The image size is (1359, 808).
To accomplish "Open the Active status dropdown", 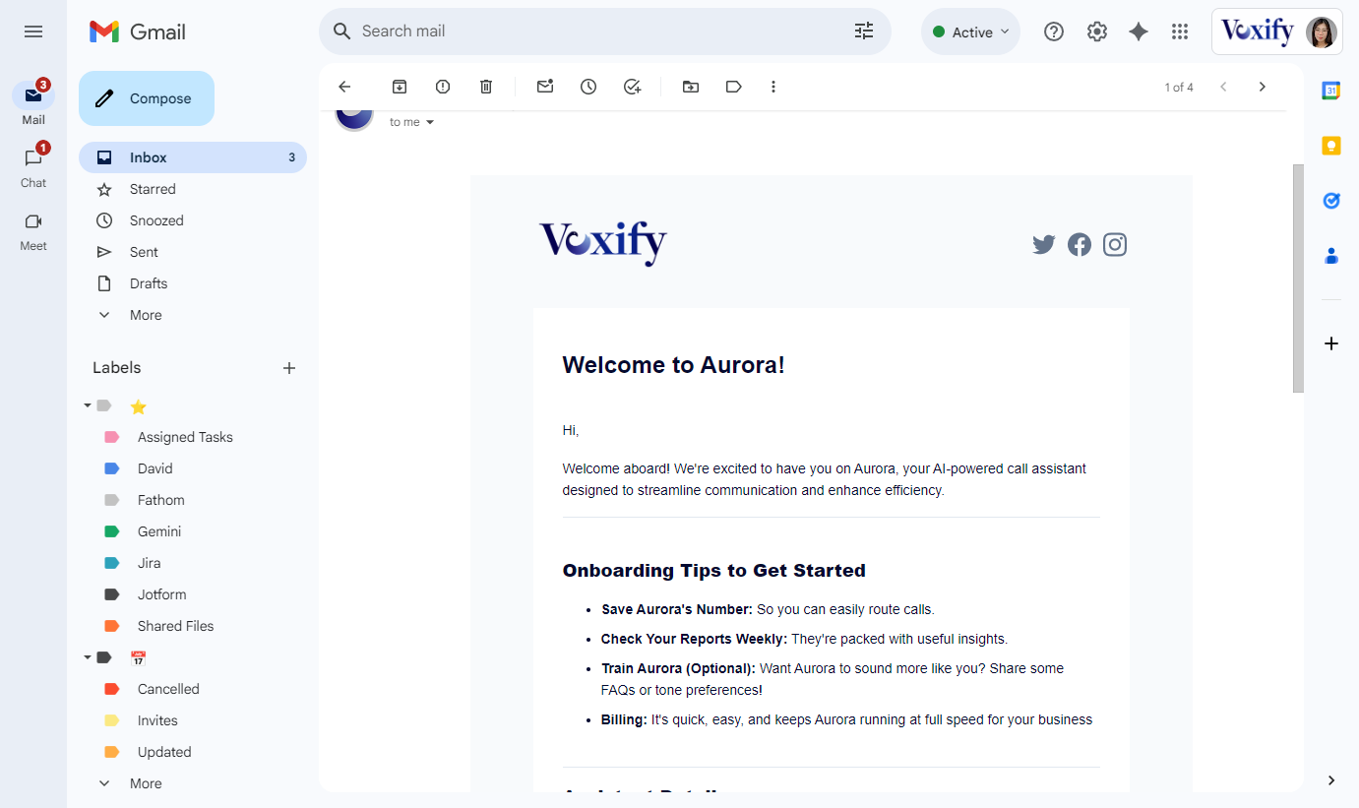I will pos(970,31).
